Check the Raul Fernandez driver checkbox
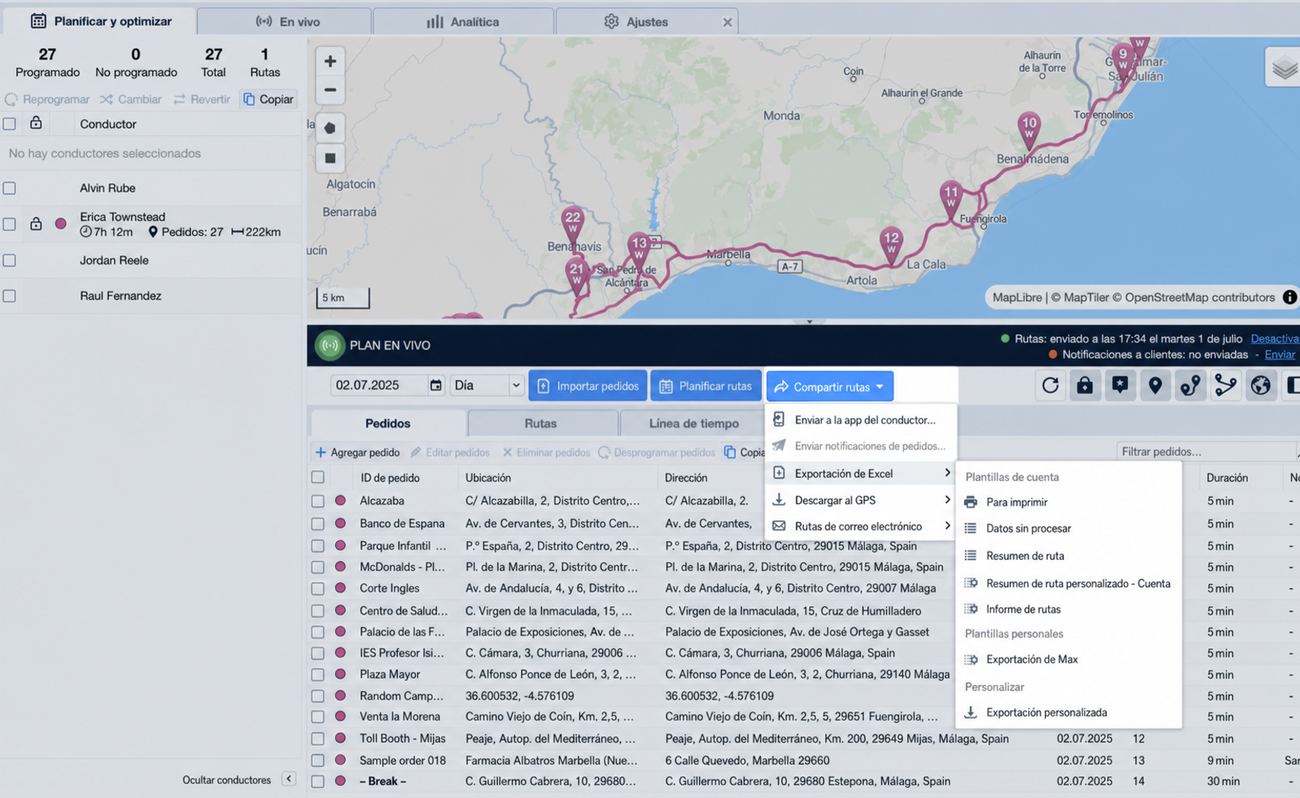Screen dimensions: 1300x798 coord(9,296)
